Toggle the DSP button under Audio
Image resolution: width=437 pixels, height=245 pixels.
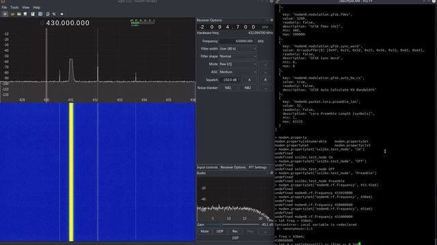pos(235,238)
